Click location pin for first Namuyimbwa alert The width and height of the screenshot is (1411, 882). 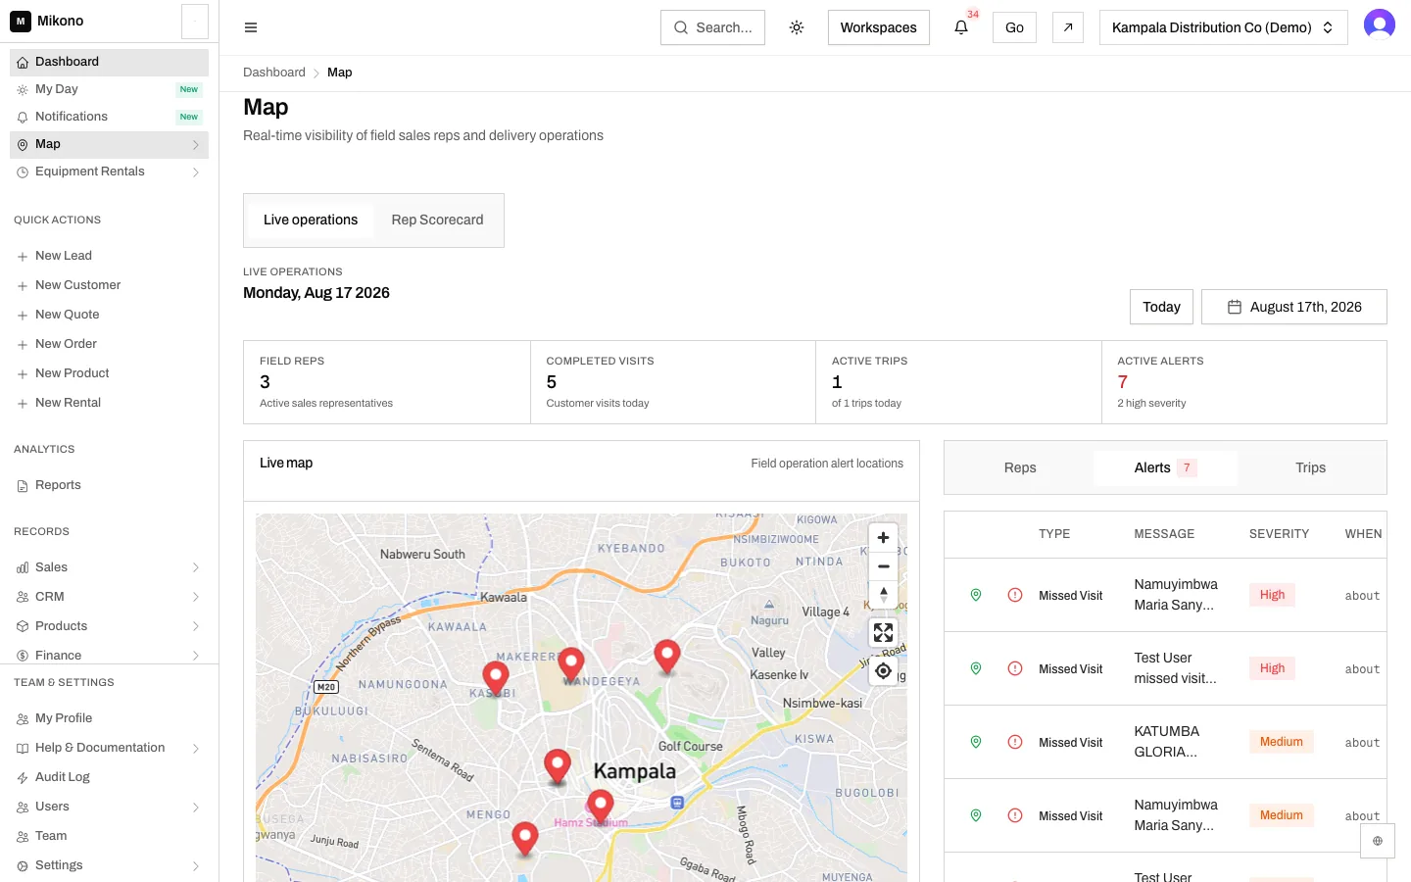pyautogui.click(x=976, y=595)
